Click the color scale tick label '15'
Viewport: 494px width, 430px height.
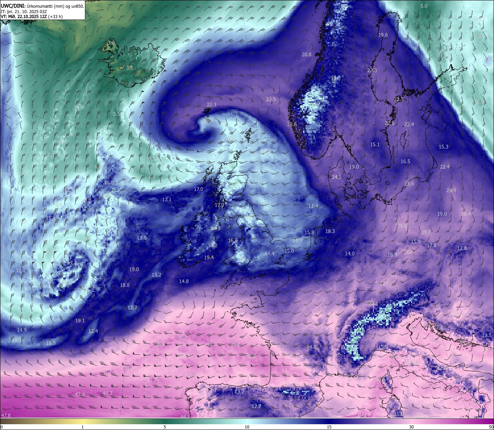tap(329, 427)
